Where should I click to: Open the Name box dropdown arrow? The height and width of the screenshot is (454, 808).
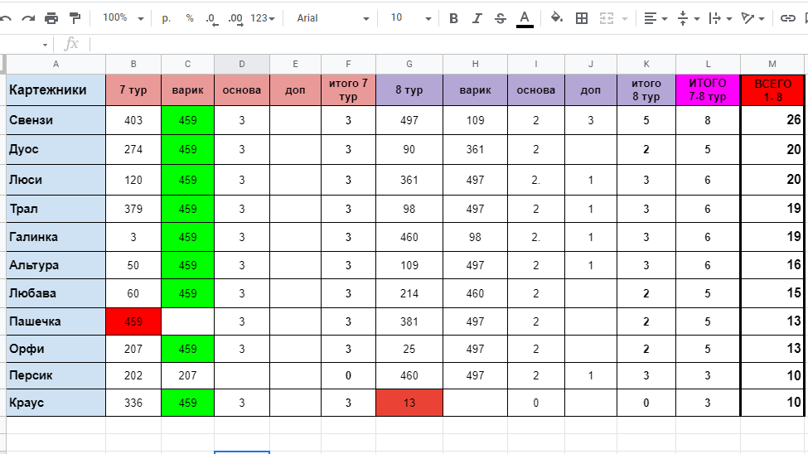coord(45,45)
